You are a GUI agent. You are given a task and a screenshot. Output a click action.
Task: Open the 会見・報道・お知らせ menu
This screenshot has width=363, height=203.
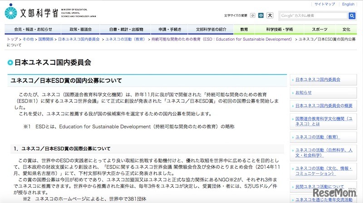pos(33,29)
